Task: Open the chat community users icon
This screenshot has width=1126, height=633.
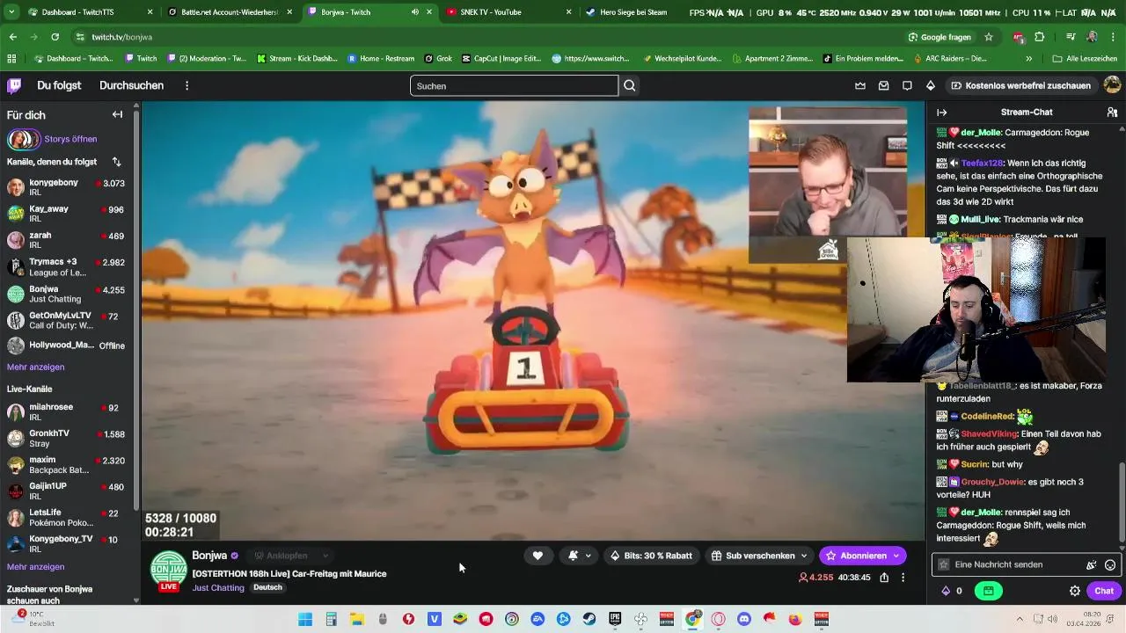Action: pos(1112,113)
